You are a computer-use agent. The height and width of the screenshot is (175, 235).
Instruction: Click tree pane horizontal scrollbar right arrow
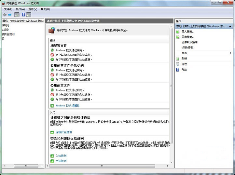coord(42,166)
